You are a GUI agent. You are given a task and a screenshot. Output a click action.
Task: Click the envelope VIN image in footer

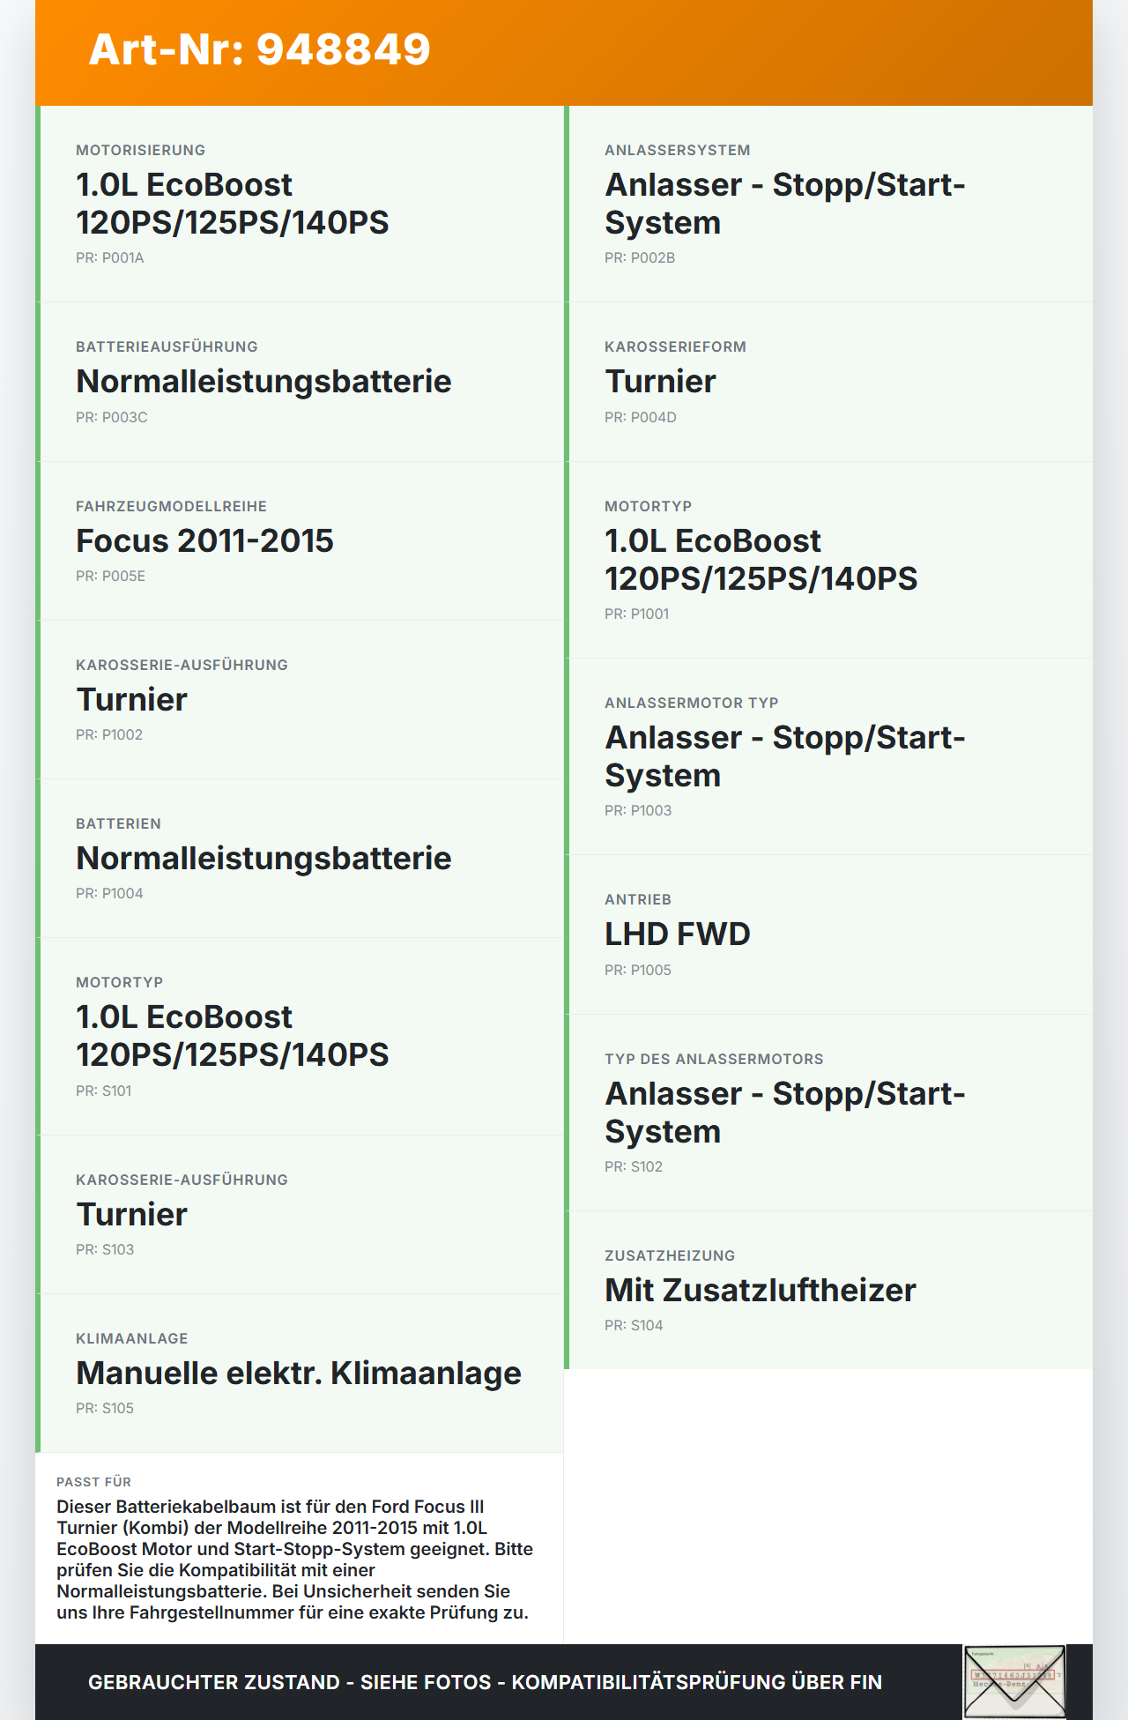(x=1014, y=1681)
